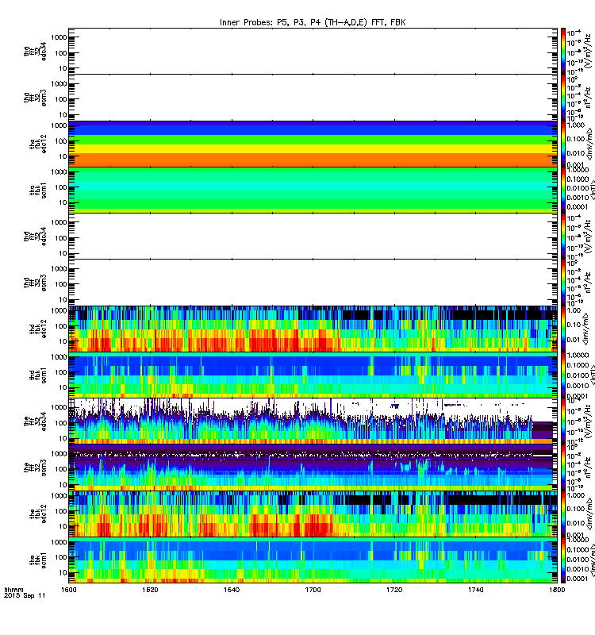Click the 1700 time axis label
This screenshot has width=595, height=635.
click(x=313, y=590)
